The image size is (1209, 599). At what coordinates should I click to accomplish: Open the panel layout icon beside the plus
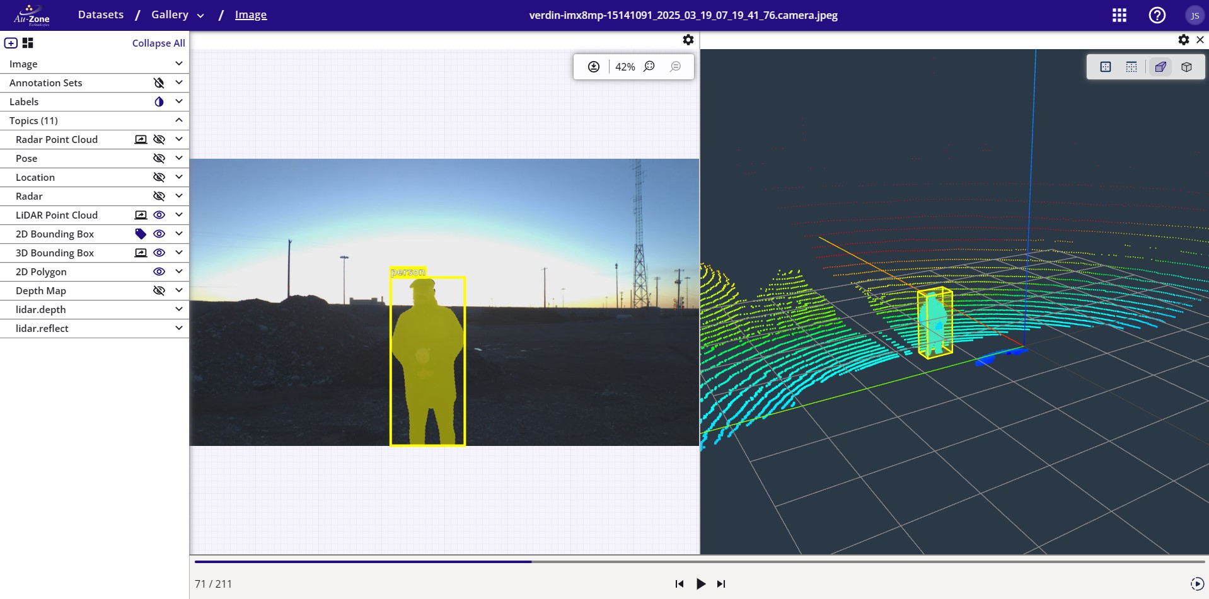click(x=27, y=43)
